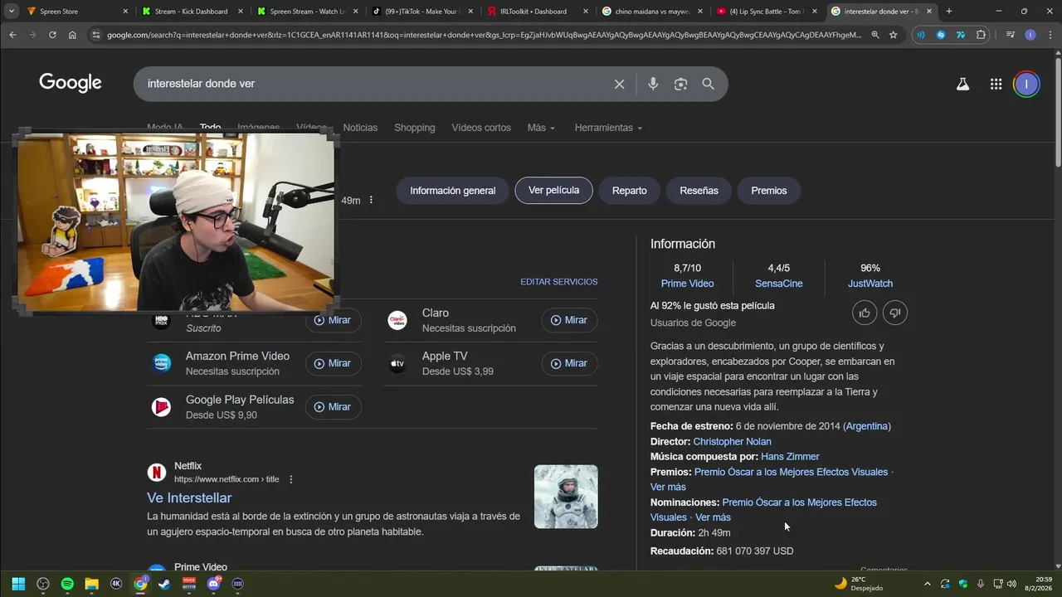
Task: Open OBS Studio from the taskbar
Action: click(43, 584)
